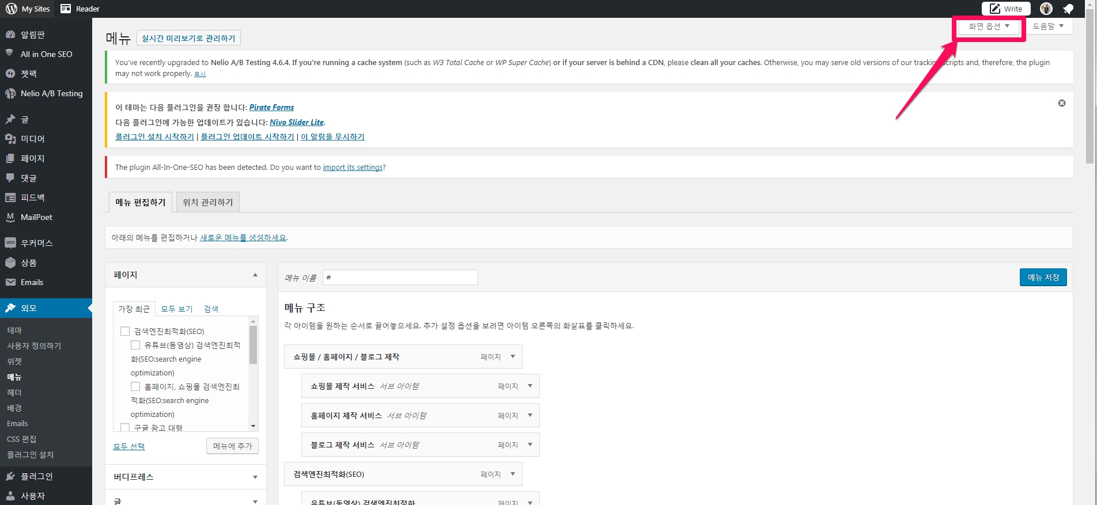The width and height of the screenshot is (1097, 505).
Task: Check the 검색엔진최적화(SEO) page checkbox
Action: (125, 331)
